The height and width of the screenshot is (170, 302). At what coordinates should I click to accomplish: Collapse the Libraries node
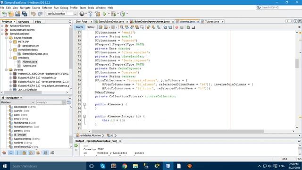pyautogui.click(x=6, y=70)
